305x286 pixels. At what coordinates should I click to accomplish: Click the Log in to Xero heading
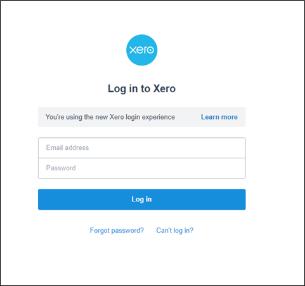(x=141, y=88)
